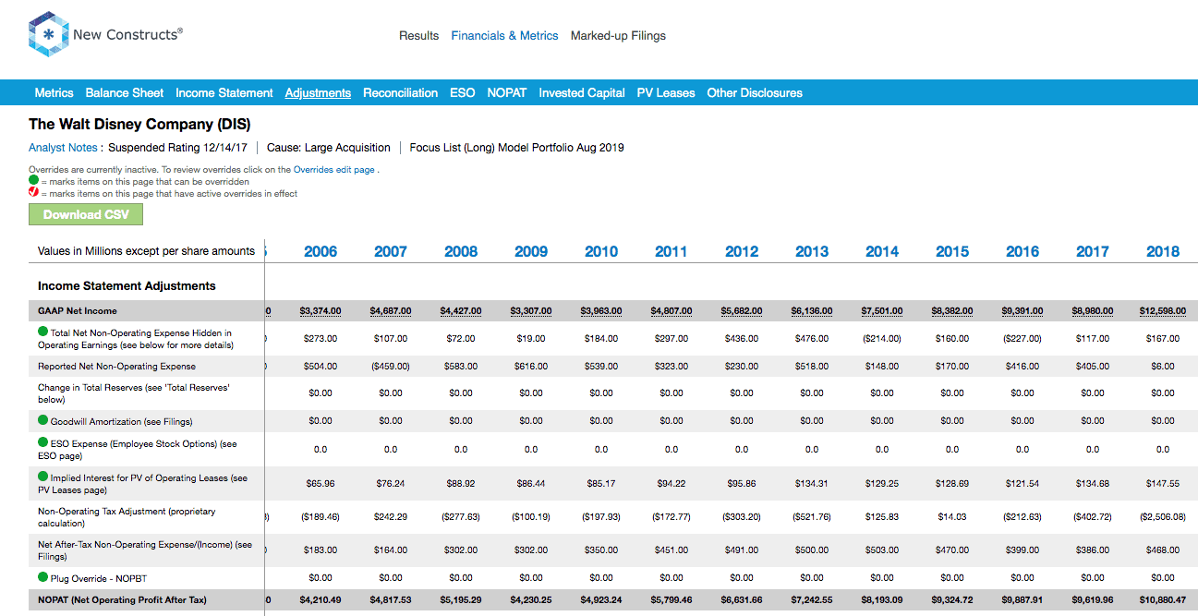Select the 2010 column header
The width and height of the screenshot is (1198, 616).
pos(601,251)
